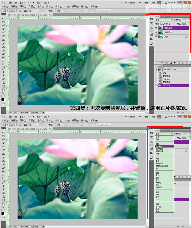Pick the Type tool in upper window
The image size is (192, 228).
click(x=3, y=72)
